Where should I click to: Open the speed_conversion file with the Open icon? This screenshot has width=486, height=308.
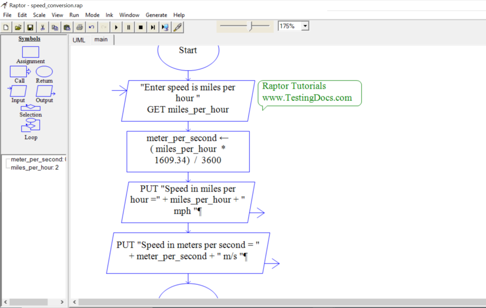(18, 27)
